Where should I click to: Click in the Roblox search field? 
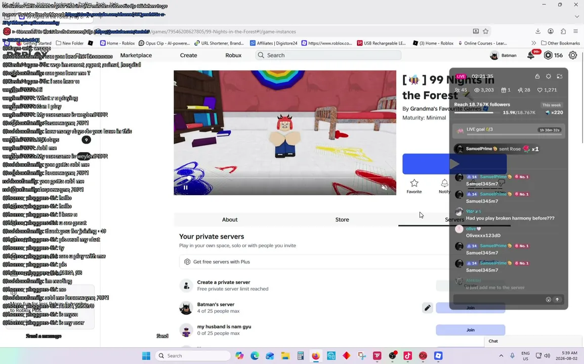point(328,55)
